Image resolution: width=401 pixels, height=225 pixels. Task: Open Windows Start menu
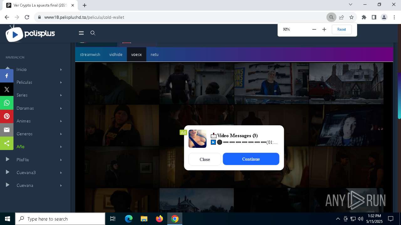[8, 219]
